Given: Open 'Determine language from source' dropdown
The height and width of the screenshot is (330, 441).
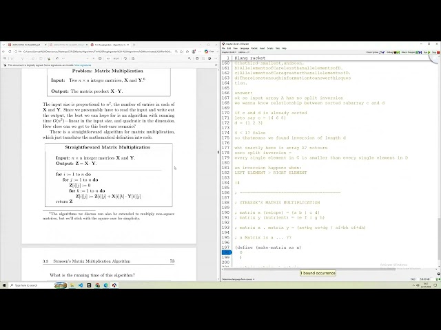Looking at the screenshot, I should click(238, 279).
